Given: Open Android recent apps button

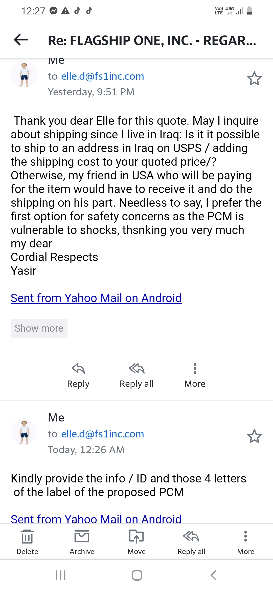Looking at the screenshot, I should (61, 575).
